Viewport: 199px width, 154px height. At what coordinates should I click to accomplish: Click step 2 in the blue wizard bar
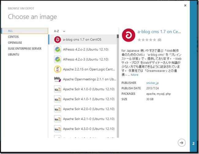(x=193, y=144)
